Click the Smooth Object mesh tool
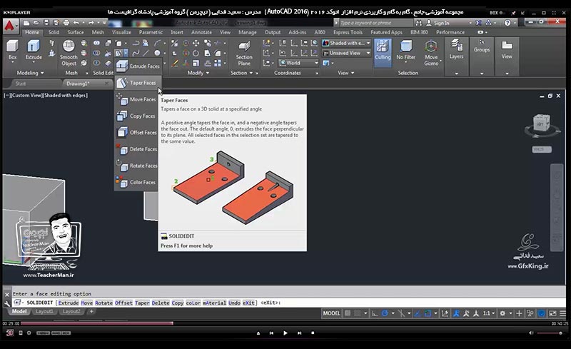Screen dimensions: 571x349 click(69, 54)
